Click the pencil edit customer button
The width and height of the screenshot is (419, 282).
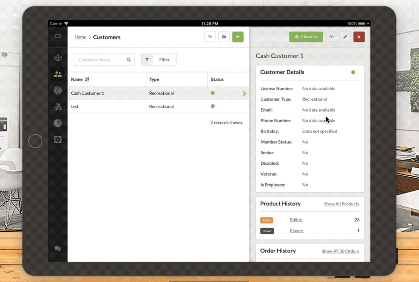click(345, 37)
